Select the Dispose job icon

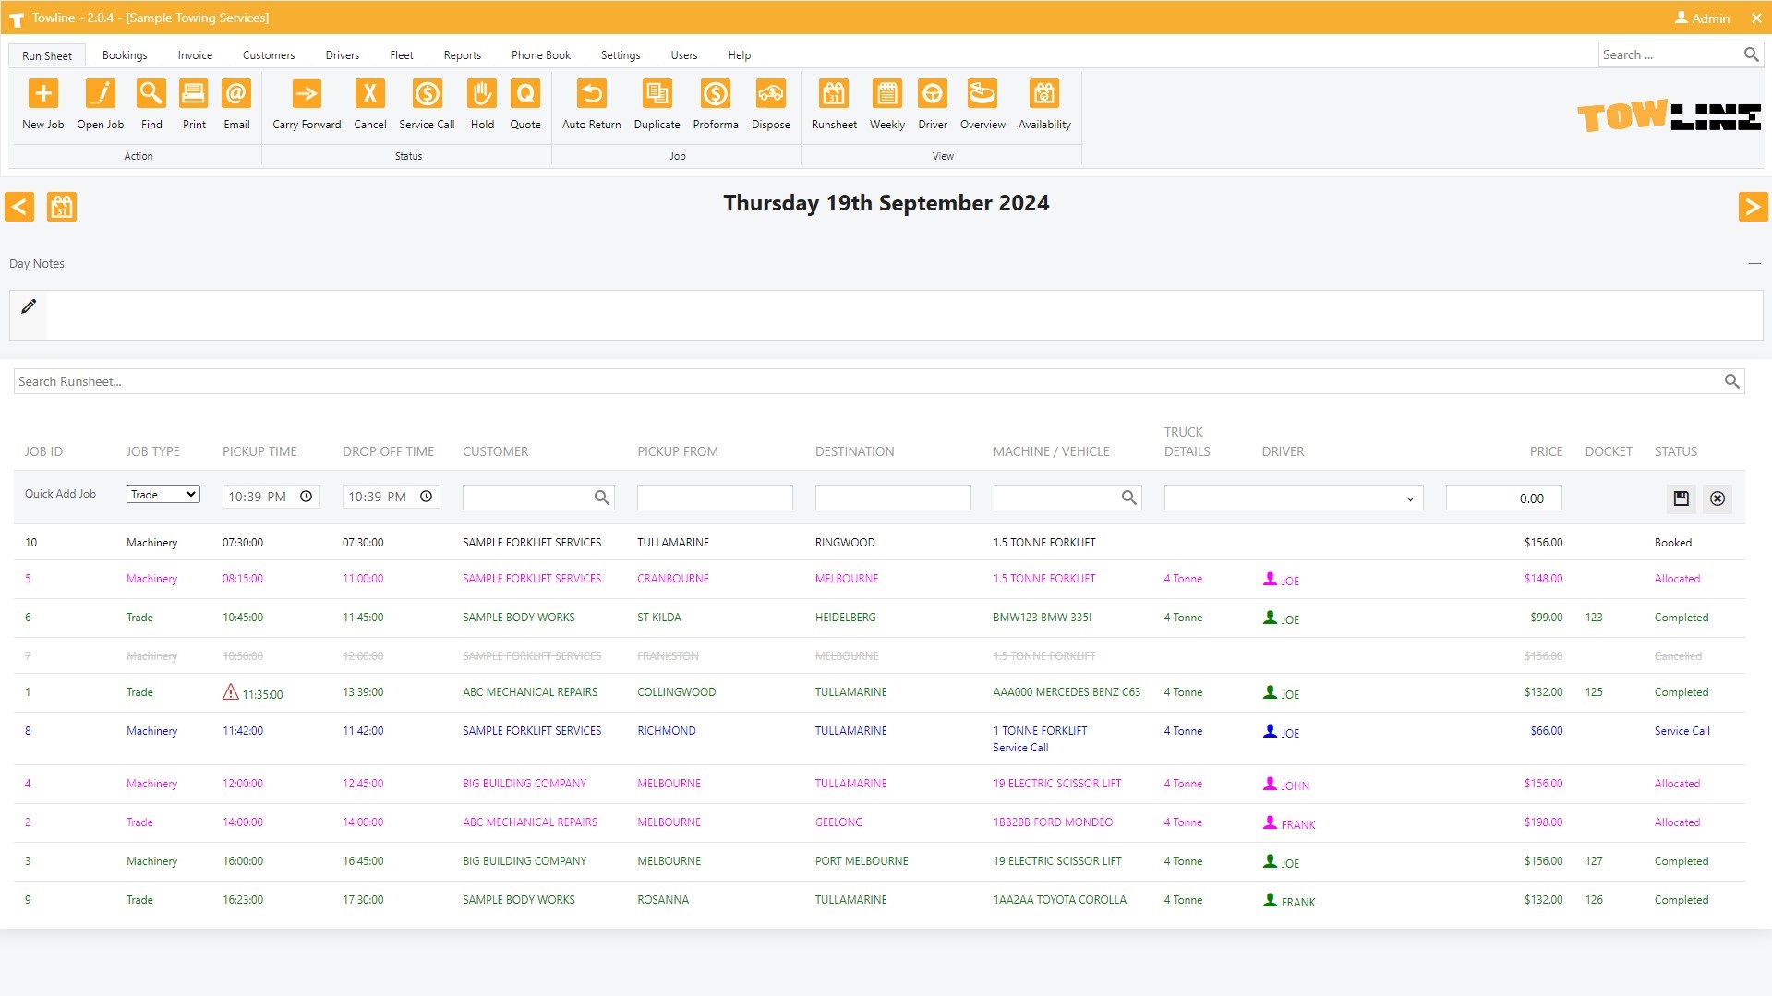coord(770,94)
